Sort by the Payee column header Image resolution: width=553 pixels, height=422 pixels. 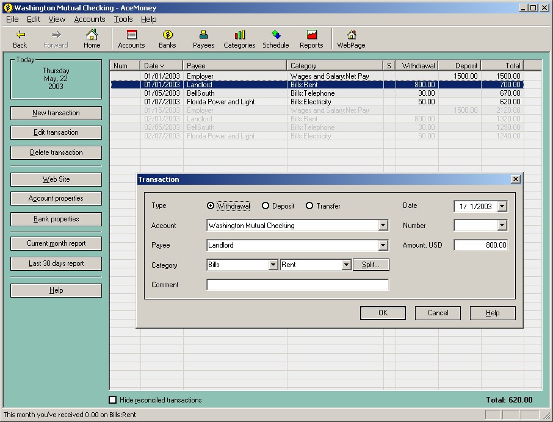(235, 65)
